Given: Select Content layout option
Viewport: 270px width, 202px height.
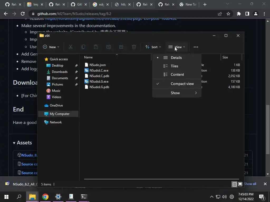Looking at the screenshot, I should [x=177, y=74].
